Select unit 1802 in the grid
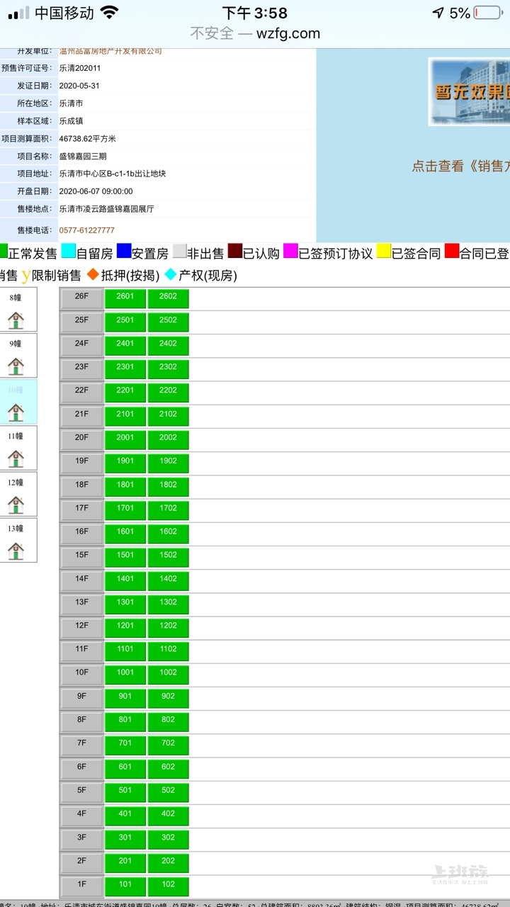The width and height of the screenshot is (510, 907). tap(169, 486)
